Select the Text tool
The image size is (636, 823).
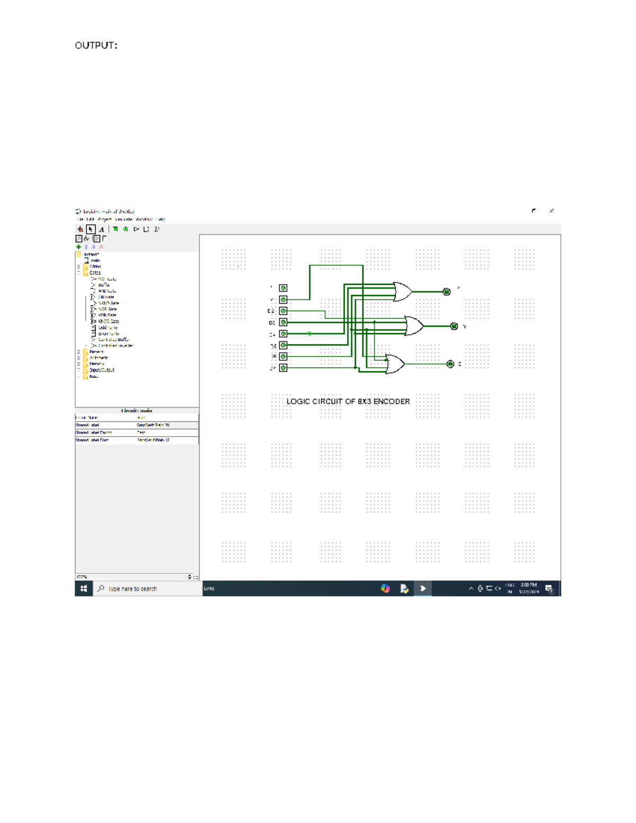[x=102, y=229]
